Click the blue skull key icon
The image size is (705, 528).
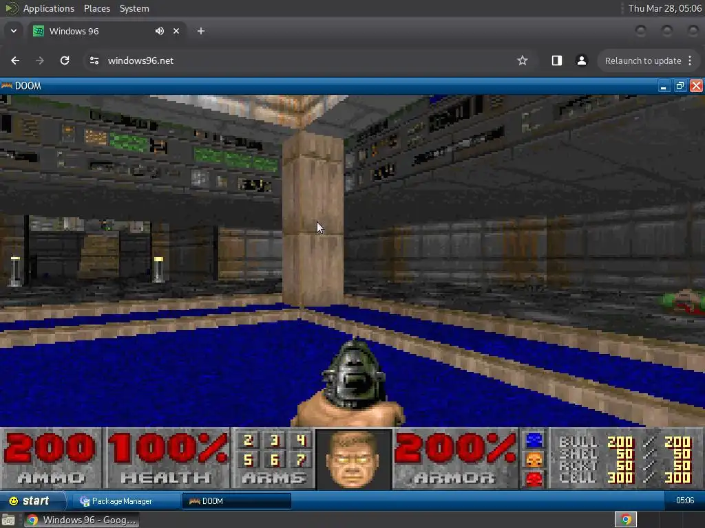coord(534,441)
